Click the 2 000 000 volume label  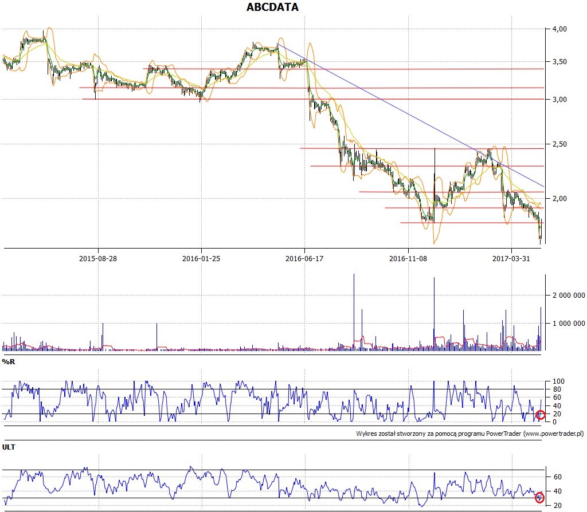(x=569, y=296)
